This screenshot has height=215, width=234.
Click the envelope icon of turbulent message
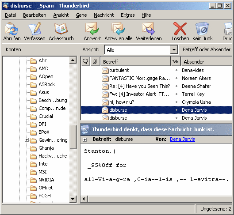[105, 70]
